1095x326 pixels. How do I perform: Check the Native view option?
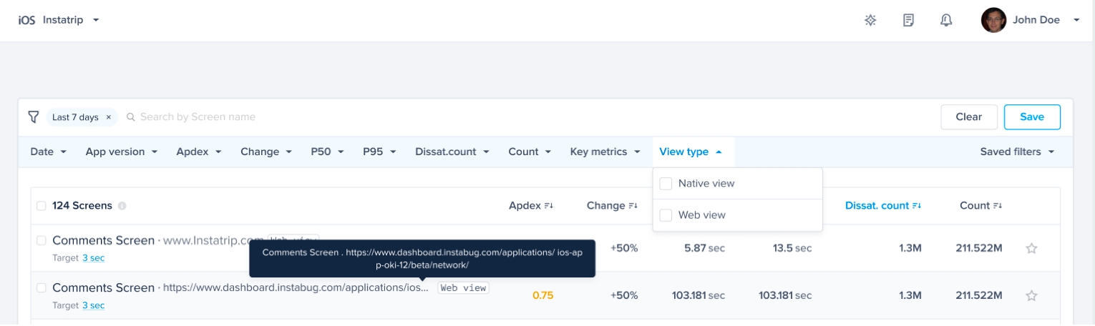point(666,184)
